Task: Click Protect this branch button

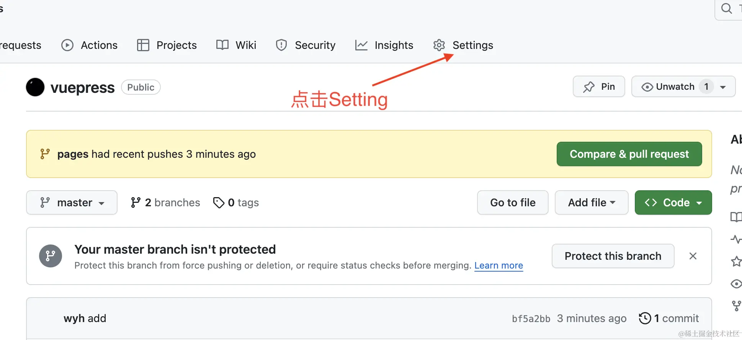Action: [613, 256]
